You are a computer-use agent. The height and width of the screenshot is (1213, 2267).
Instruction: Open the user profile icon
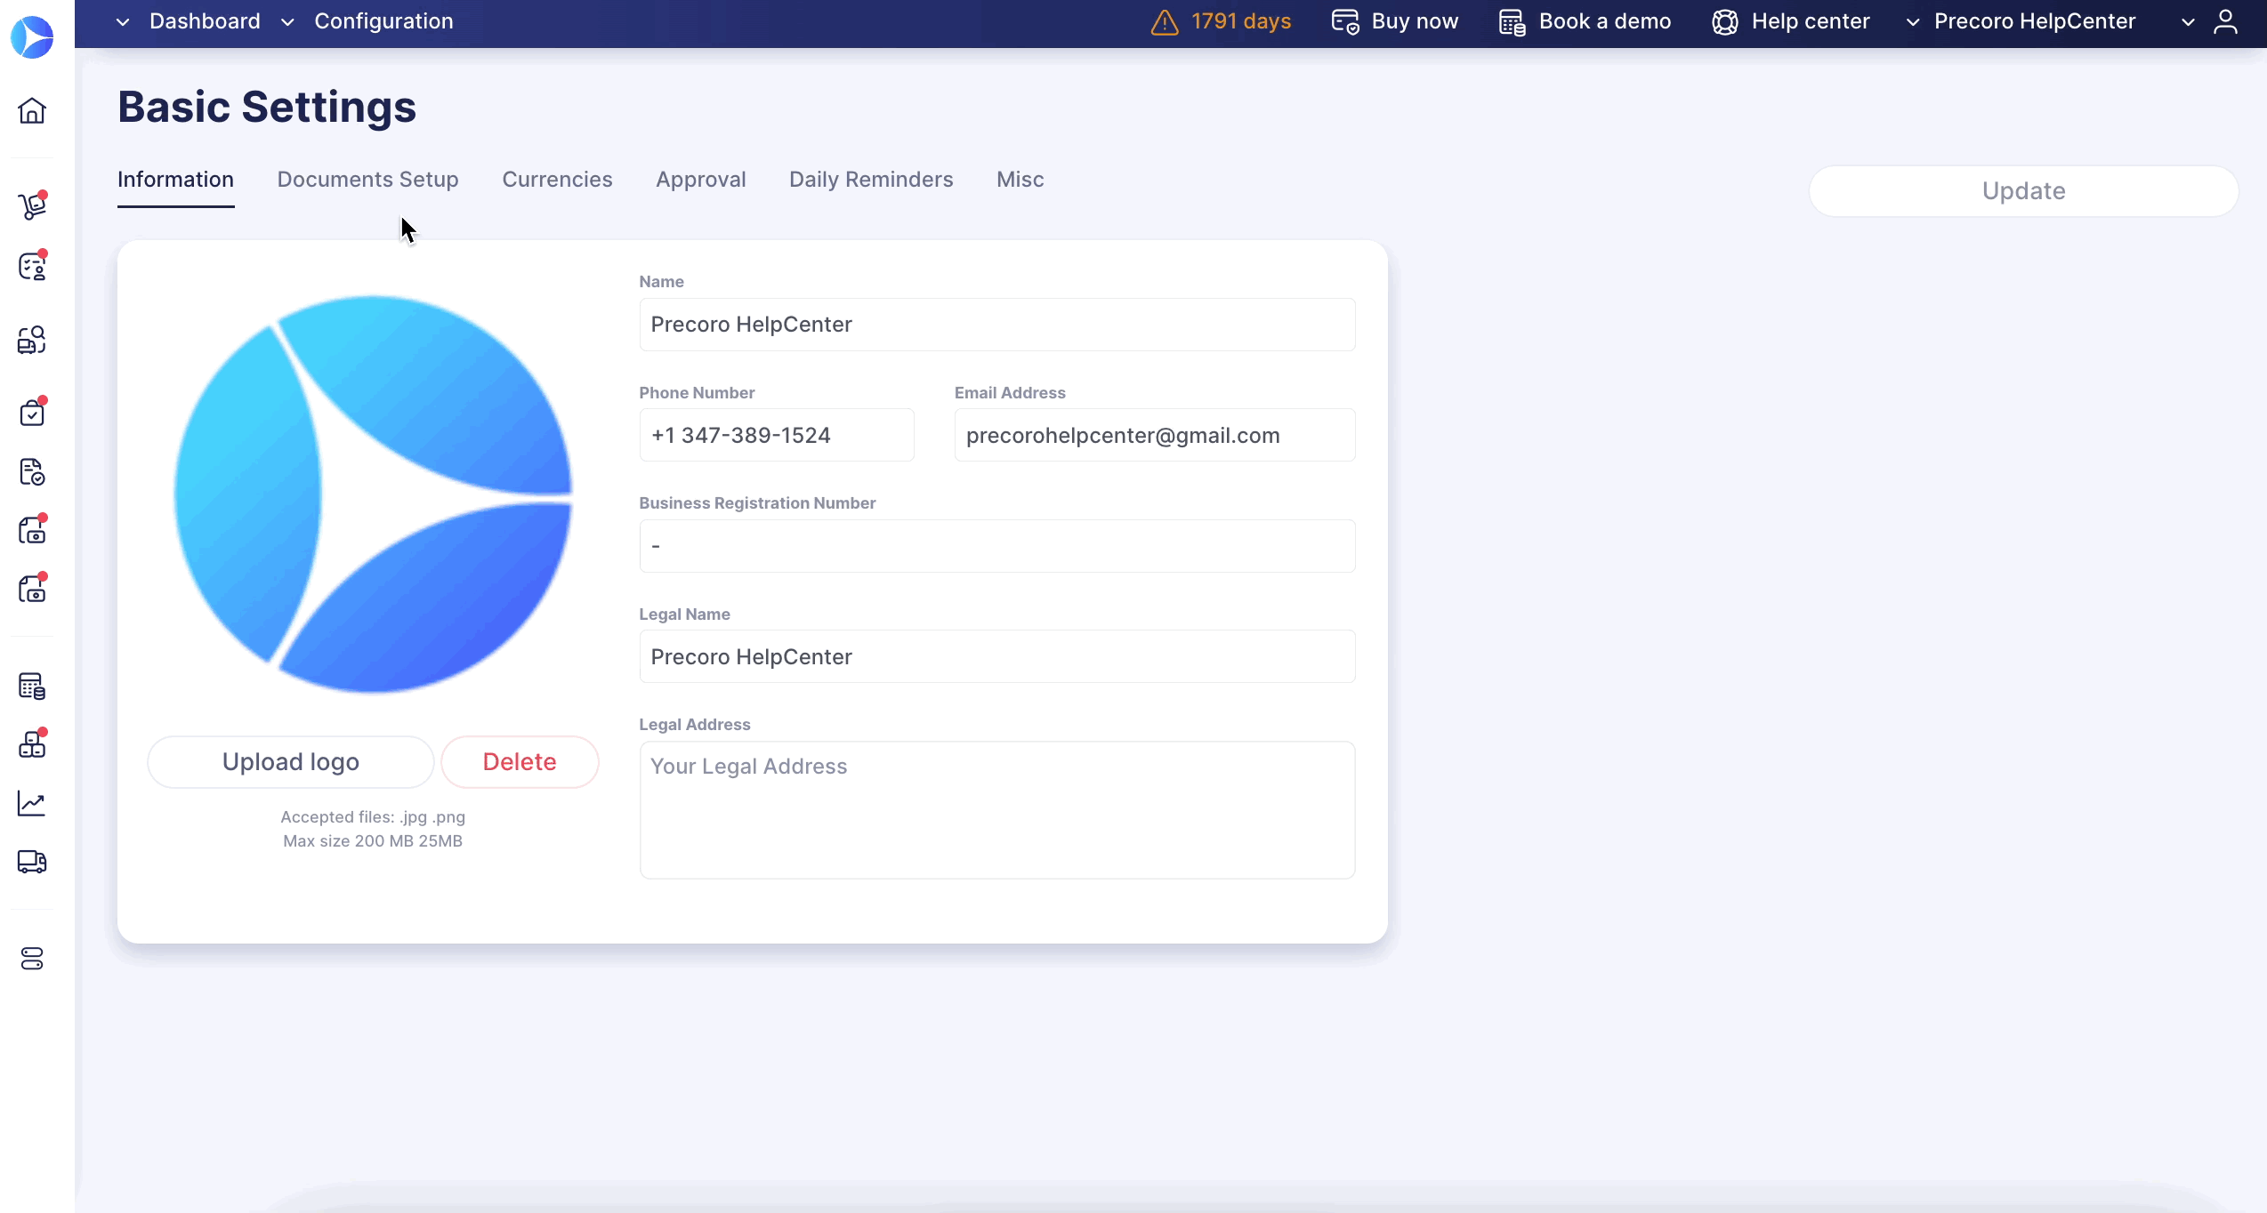click(x=2226, y=21)
